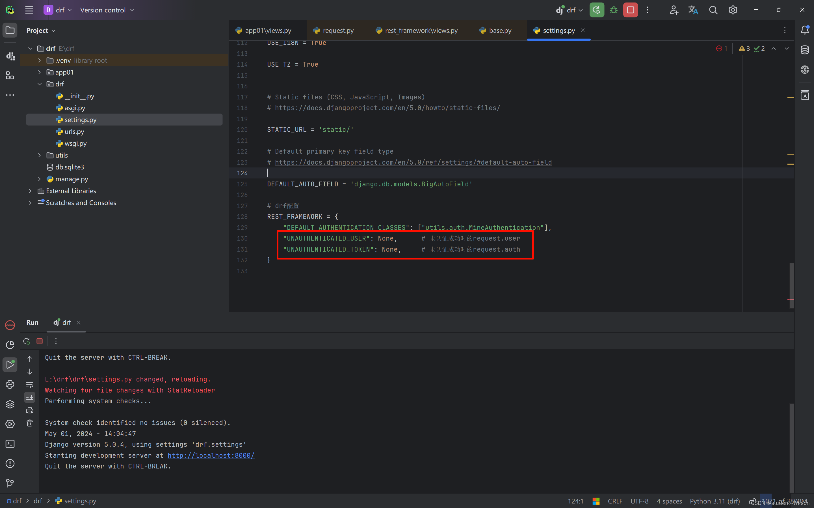The height and width of the screenshot is (508, 814).
Task: Expand the External Libraries tree item
Action: [30, 191]
